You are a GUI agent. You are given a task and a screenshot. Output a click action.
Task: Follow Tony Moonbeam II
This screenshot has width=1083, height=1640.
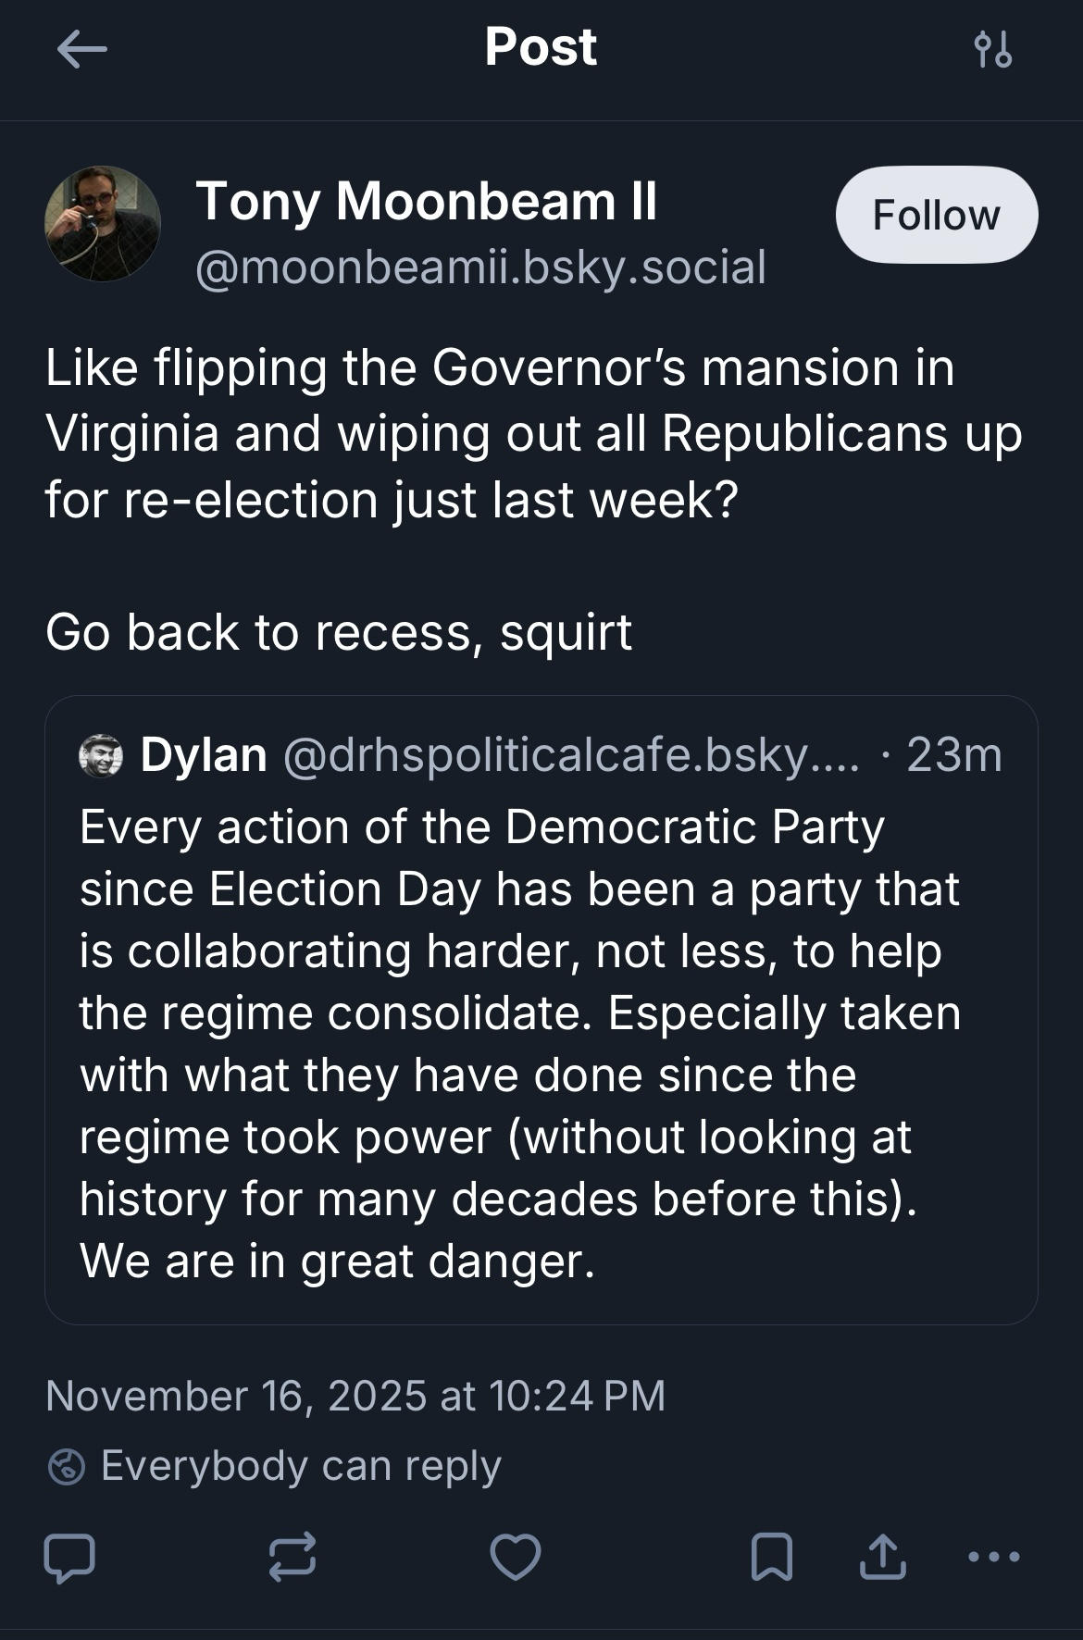[x=936, y=215]
